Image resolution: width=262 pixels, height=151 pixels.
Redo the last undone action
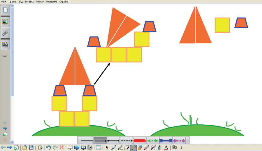coord(55,148)
